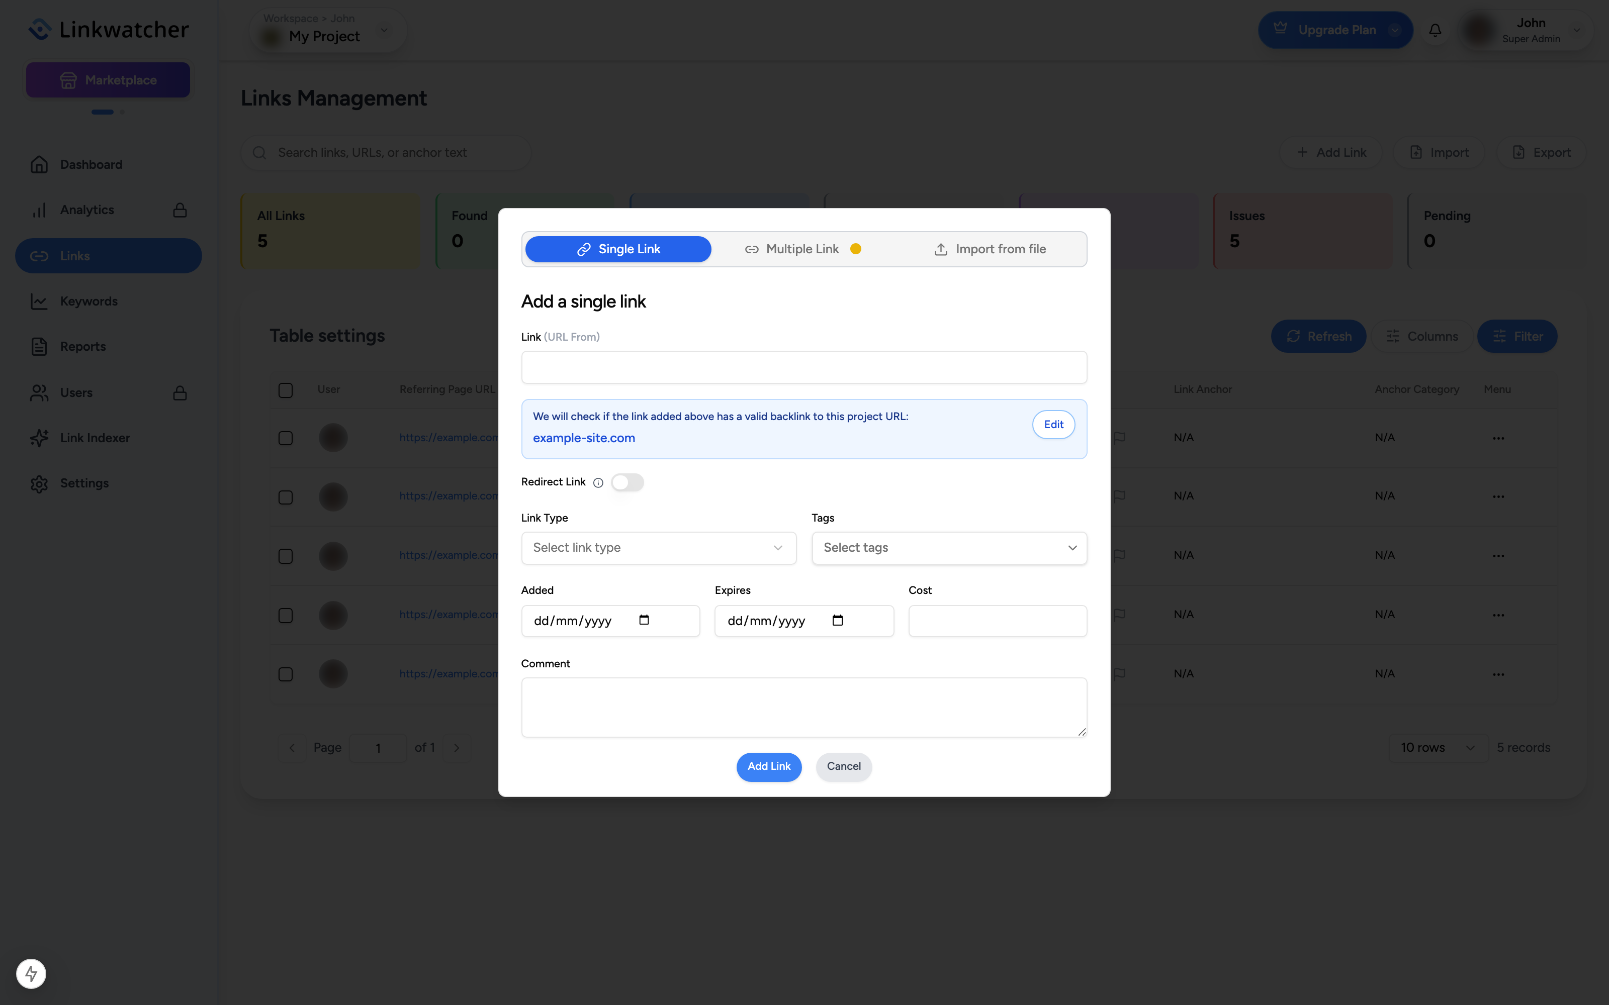This screenshot has height=1005, width=1609.
Task: Click John's profile avatar
Action: point(1479,30)
